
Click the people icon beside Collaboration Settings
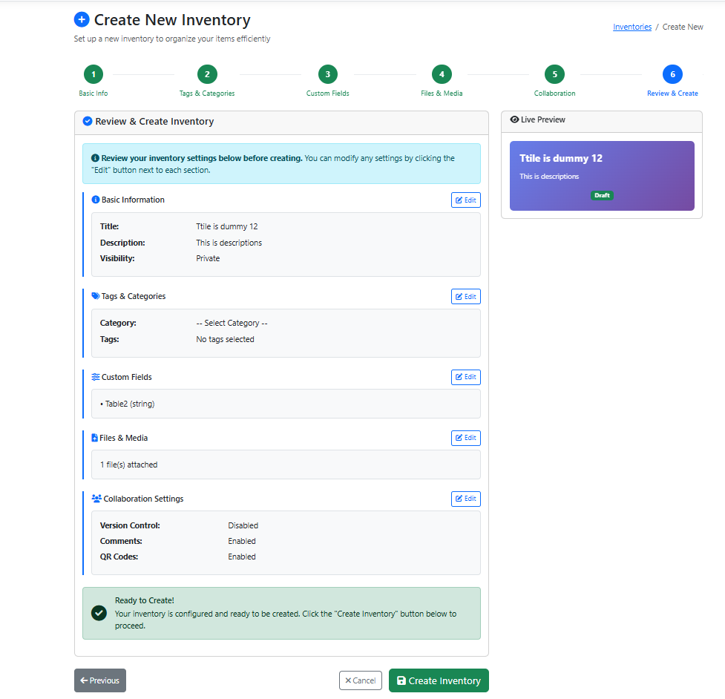pyautogui.click(x=96, y=499)
